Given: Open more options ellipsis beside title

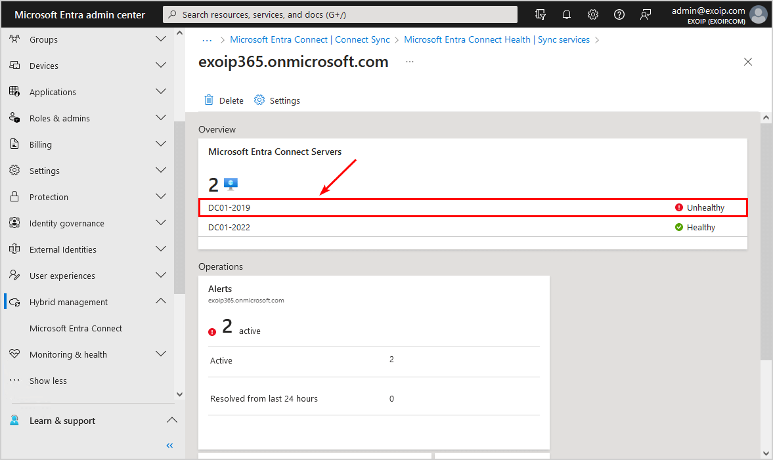Looking at the screenshot, I should click(410, 62).
